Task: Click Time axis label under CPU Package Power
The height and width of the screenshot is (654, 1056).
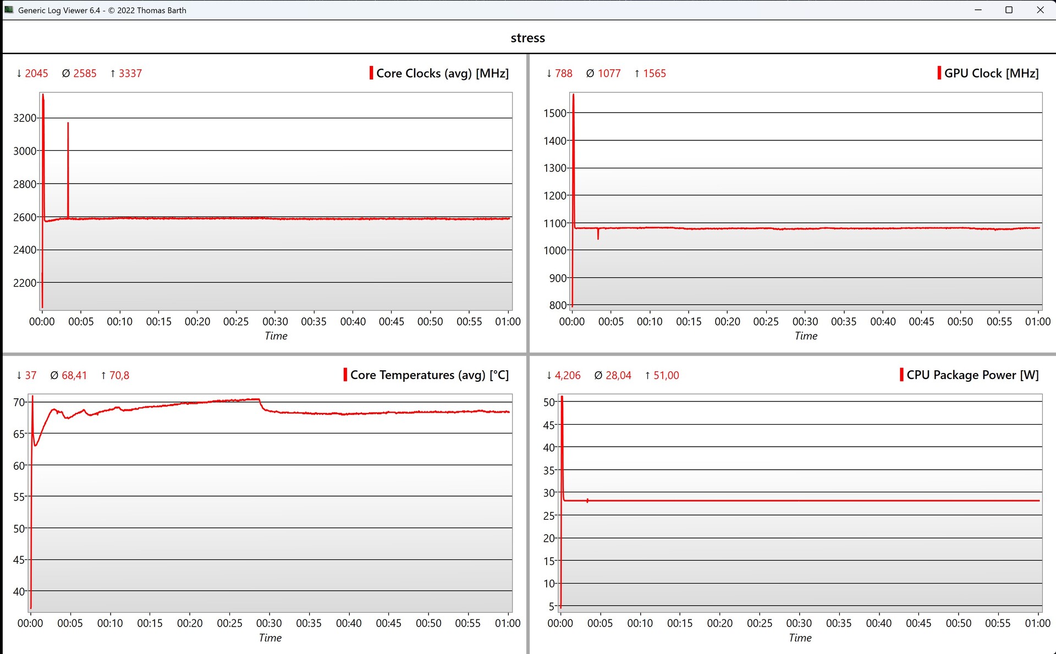Action: 800,637
